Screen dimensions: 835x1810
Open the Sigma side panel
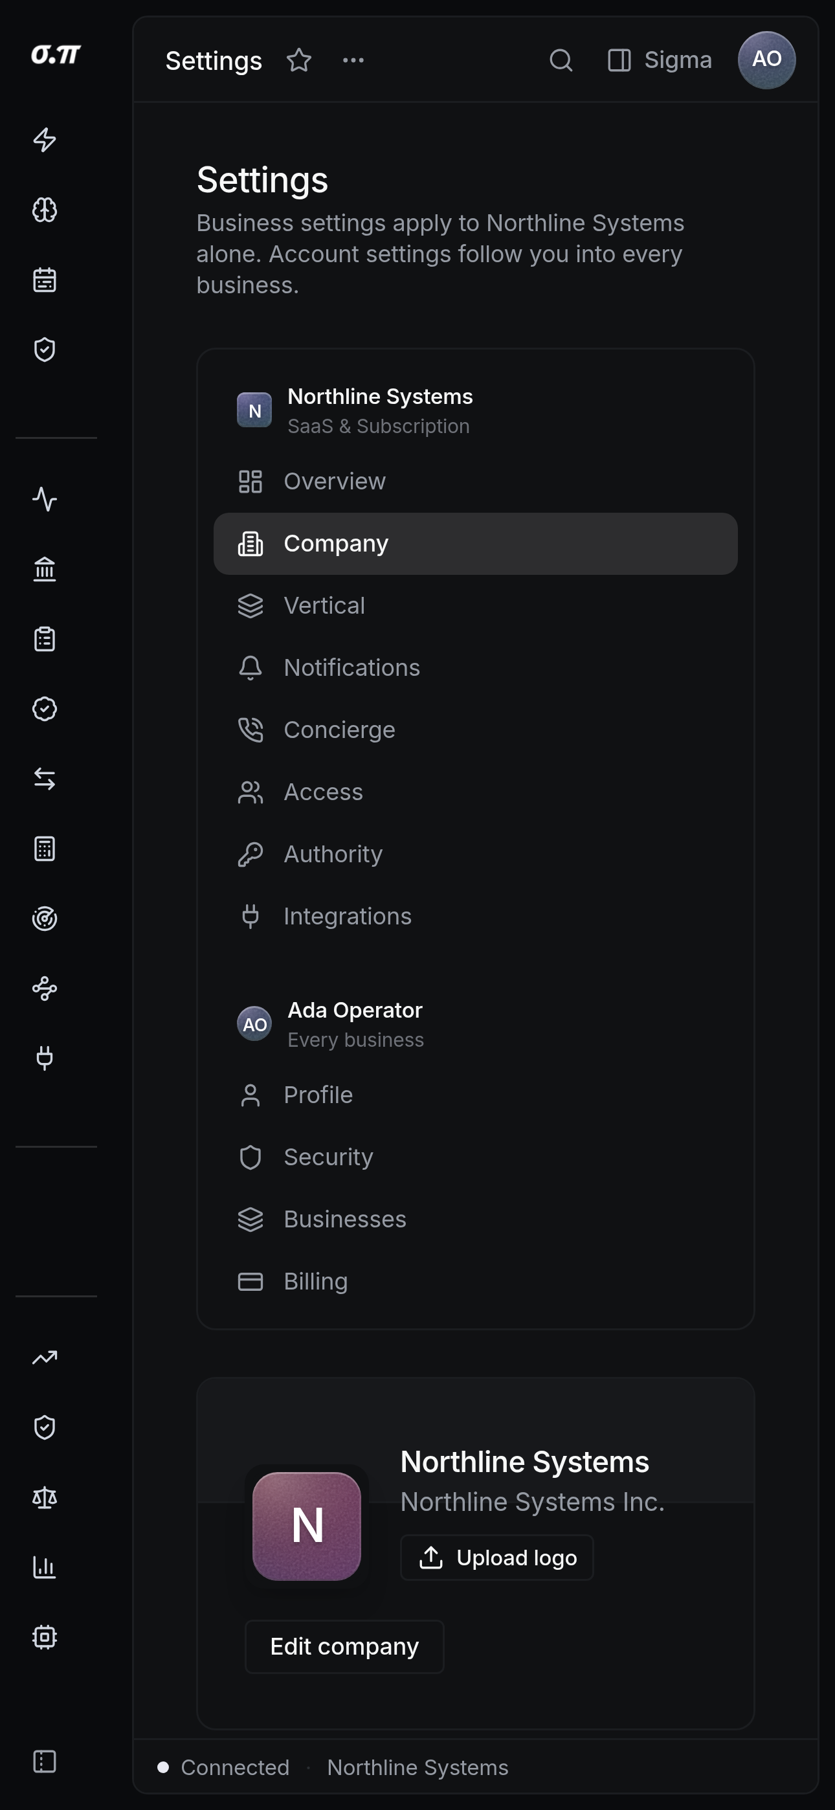[x=660, y=60]
